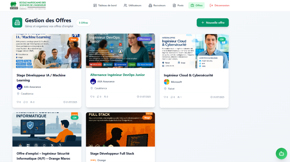
Task: Click the comment icon on the DevOps Junior card
Action: click(98, 97)
